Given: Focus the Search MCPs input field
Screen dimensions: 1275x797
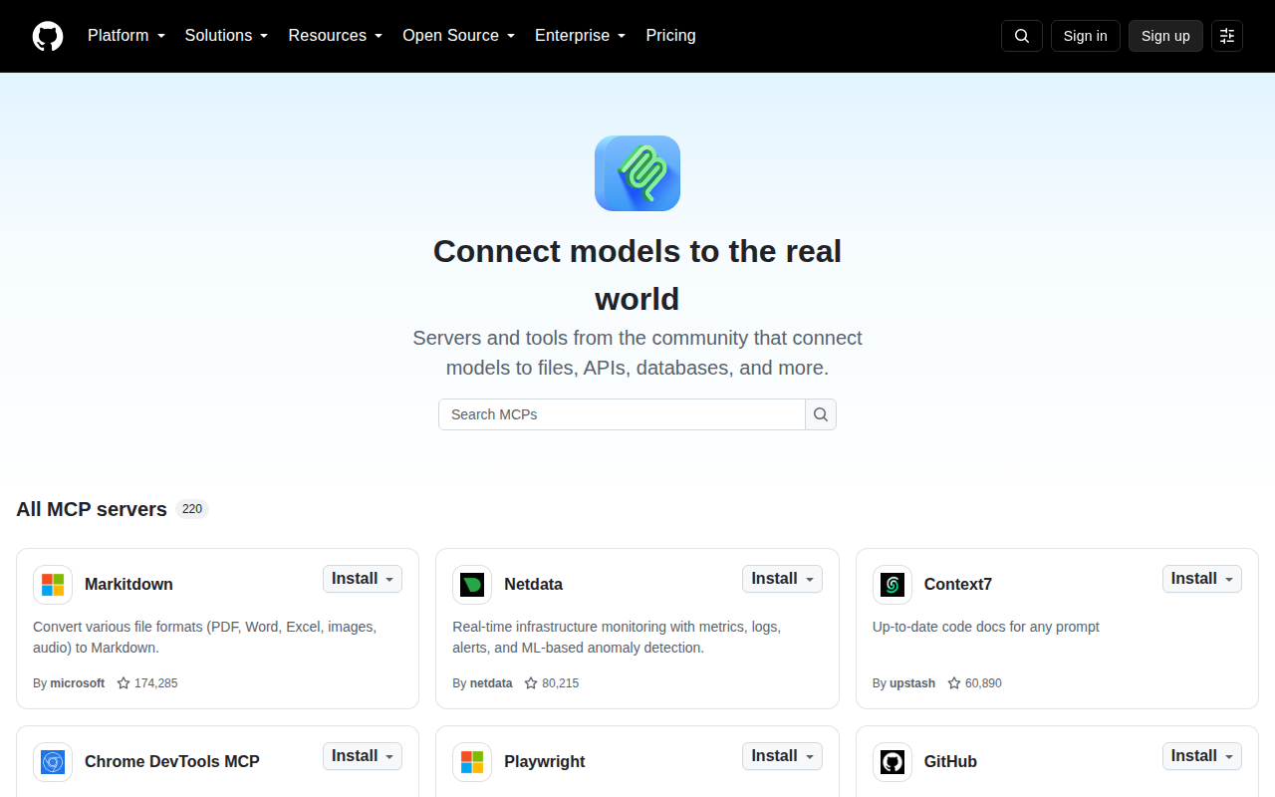Looking at the screenshot, I should click(x=622, y=414).
